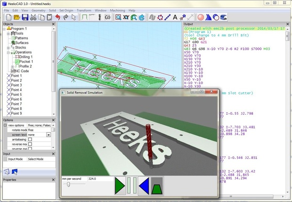Screen dimensions: 292x202
Task: Cut selection with scissors icon
Action: point(33,17)
